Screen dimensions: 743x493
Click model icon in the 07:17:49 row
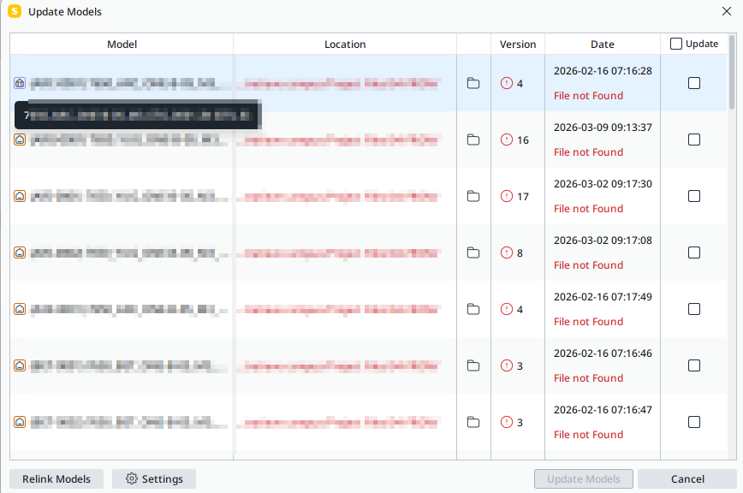coord(20,309)
